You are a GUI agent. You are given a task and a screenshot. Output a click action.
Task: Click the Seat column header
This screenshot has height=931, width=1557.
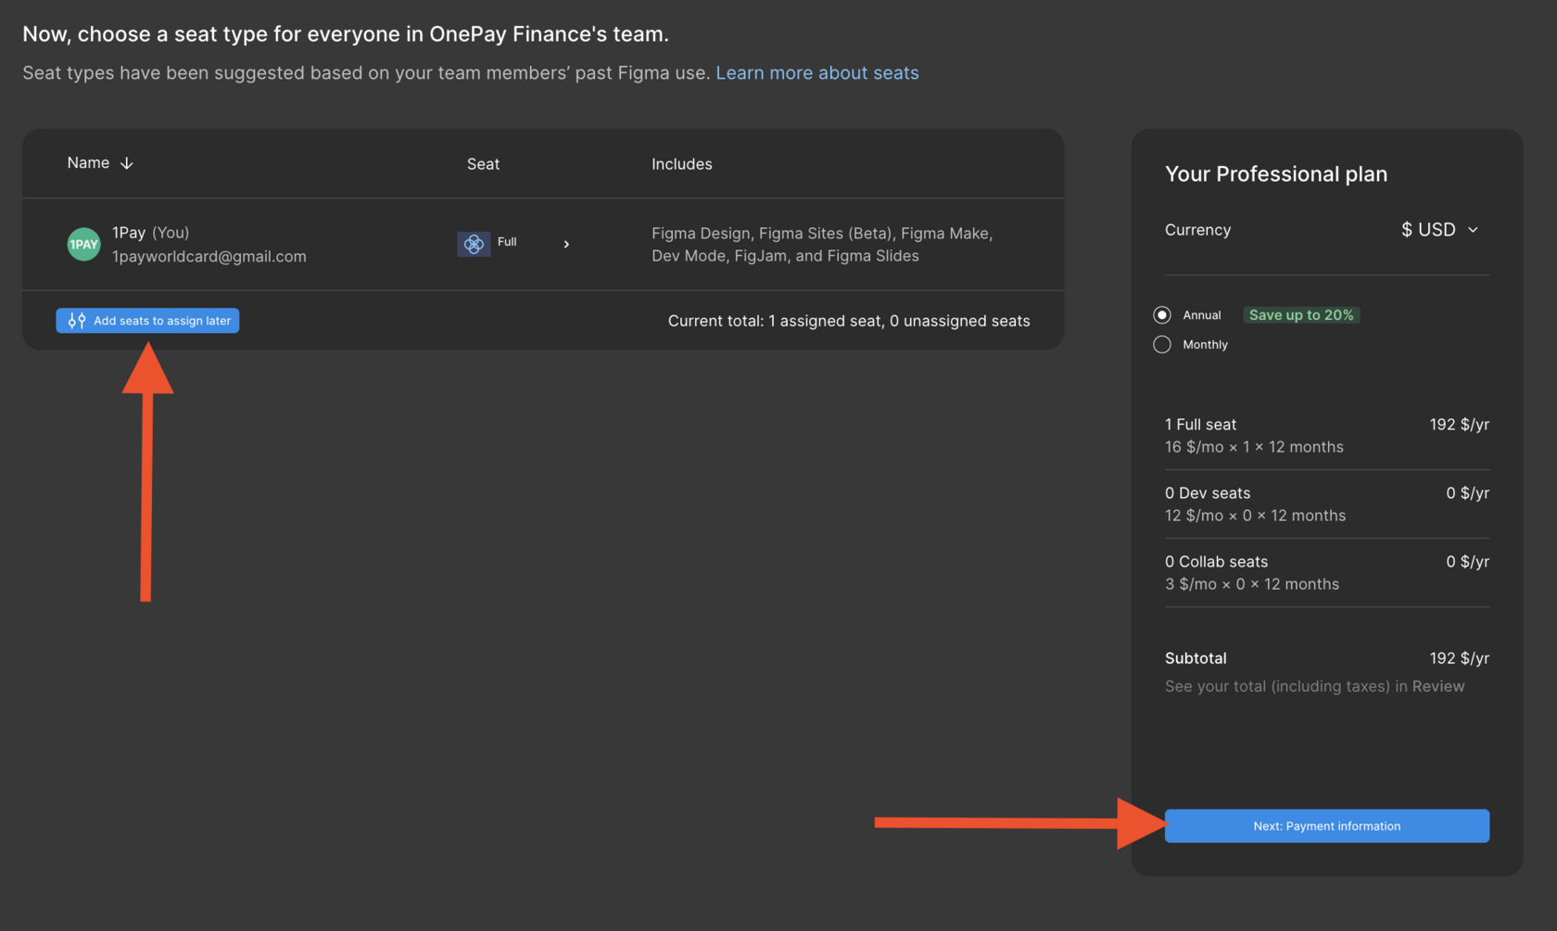[x=483, y=164]
